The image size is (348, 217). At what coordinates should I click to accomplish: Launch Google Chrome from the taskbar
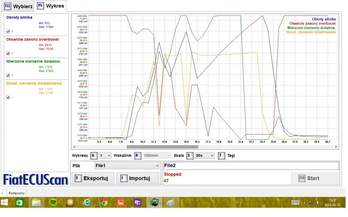tap(104, 202)
